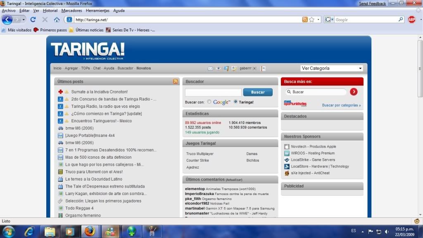This screenshot has width=423, height=238.
Task: Click Buscar por categorías link
Action: tap(341, 105)
